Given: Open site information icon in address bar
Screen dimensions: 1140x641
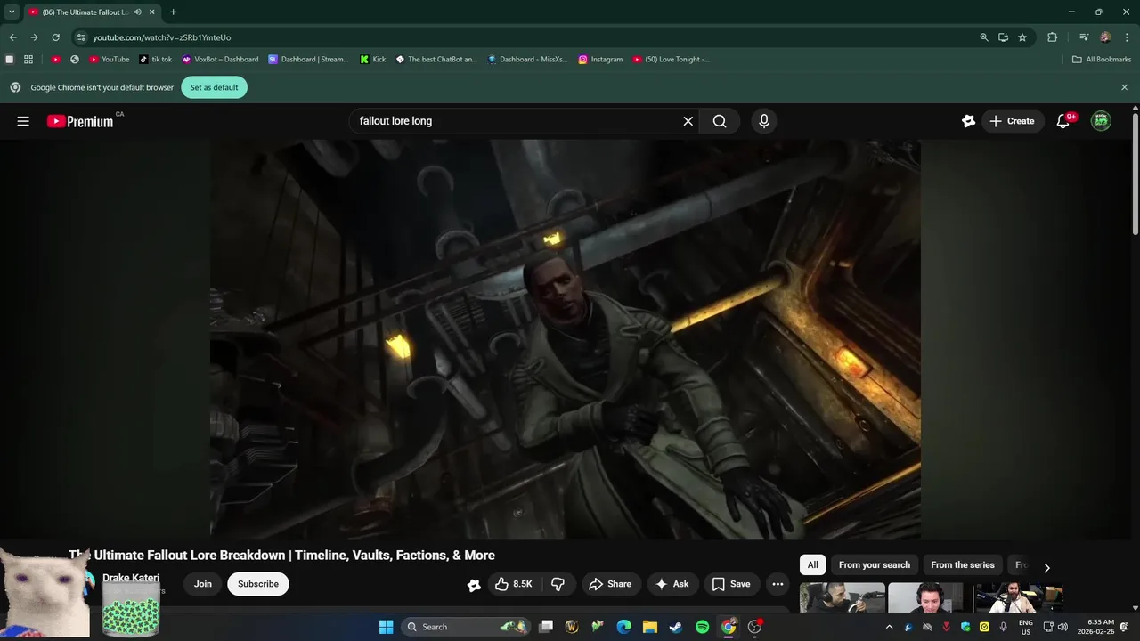Looking at the screenshot, I should (81, 37).
